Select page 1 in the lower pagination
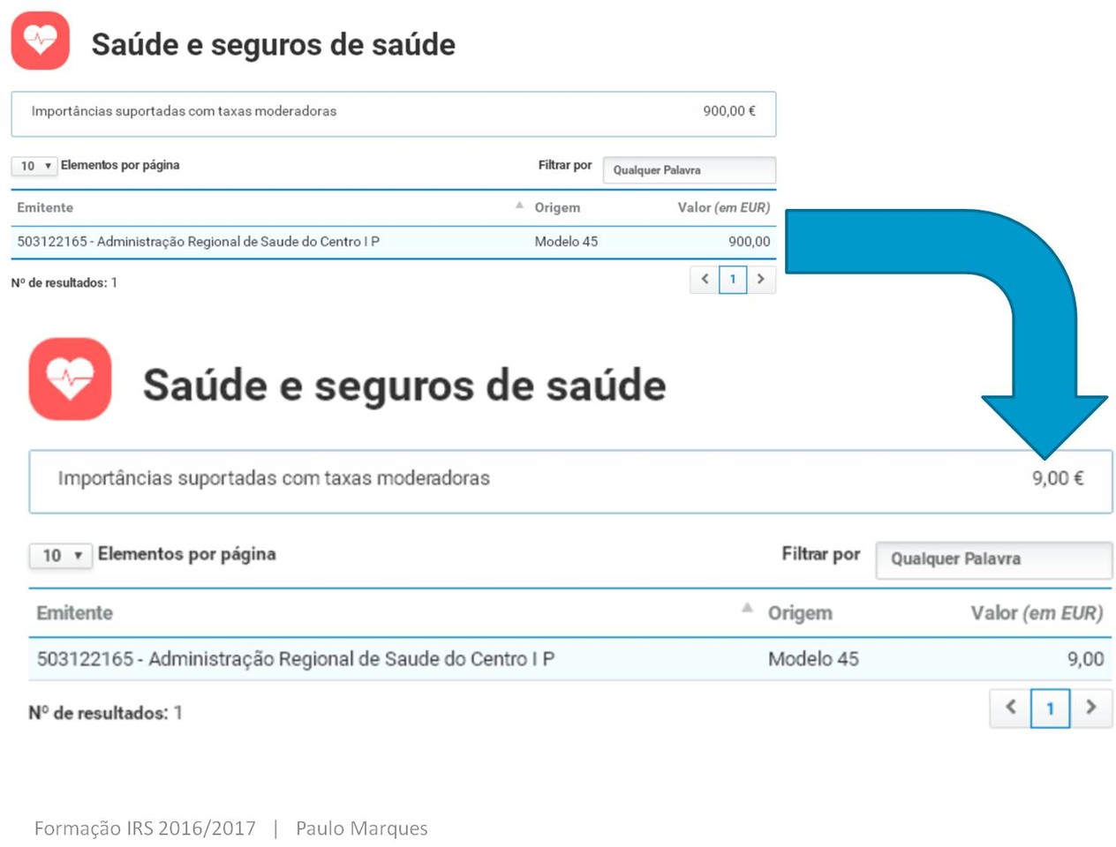This screenshot has width=1116, height=847. point(1051,708)
